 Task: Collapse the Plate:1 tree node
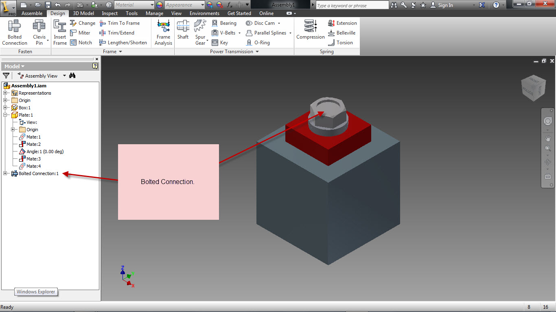pos(5,115)
